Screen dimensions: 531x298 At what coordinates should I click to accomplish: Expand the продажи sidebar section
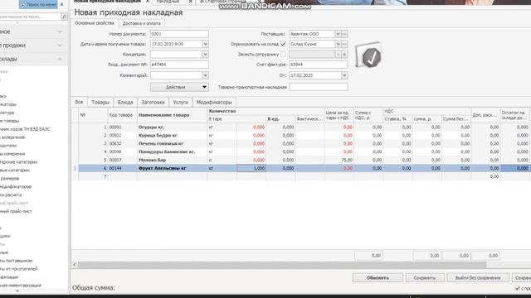tap(60, 46)
